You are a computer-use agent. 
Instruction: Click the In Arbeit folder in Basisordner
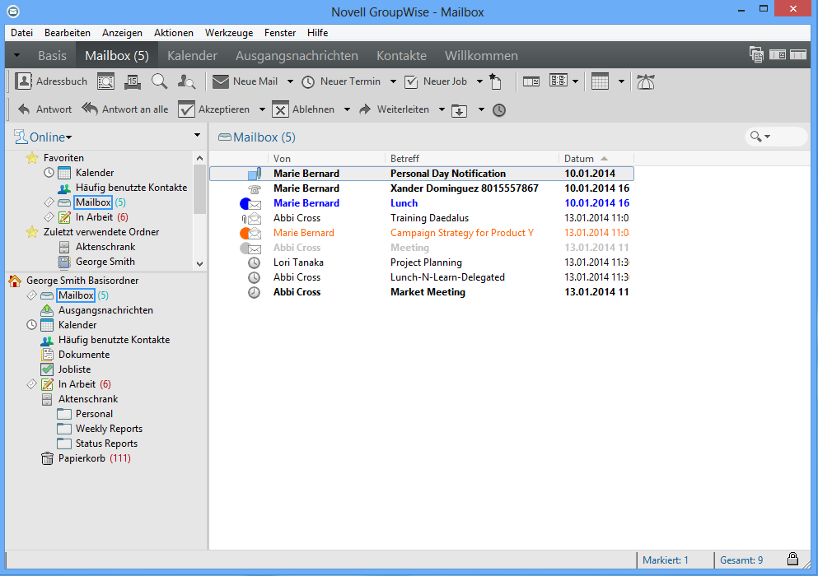[x=77, y=384]
